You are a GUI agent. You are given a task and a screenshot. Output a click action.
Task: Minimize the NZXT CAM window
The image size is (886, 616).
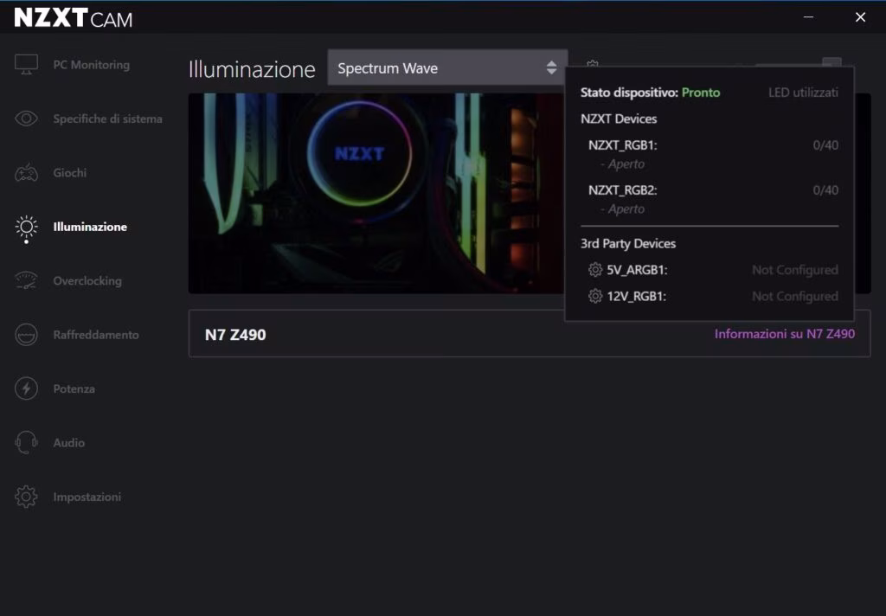[x=809, y=17]
